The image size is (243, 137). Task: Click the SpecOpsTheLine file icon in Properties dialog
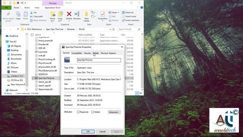pyautogui.click(x=67, y=60)
